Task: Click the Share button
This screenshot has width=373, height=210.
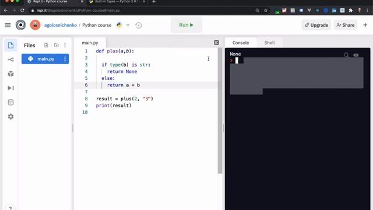Action: coord(346,25)
